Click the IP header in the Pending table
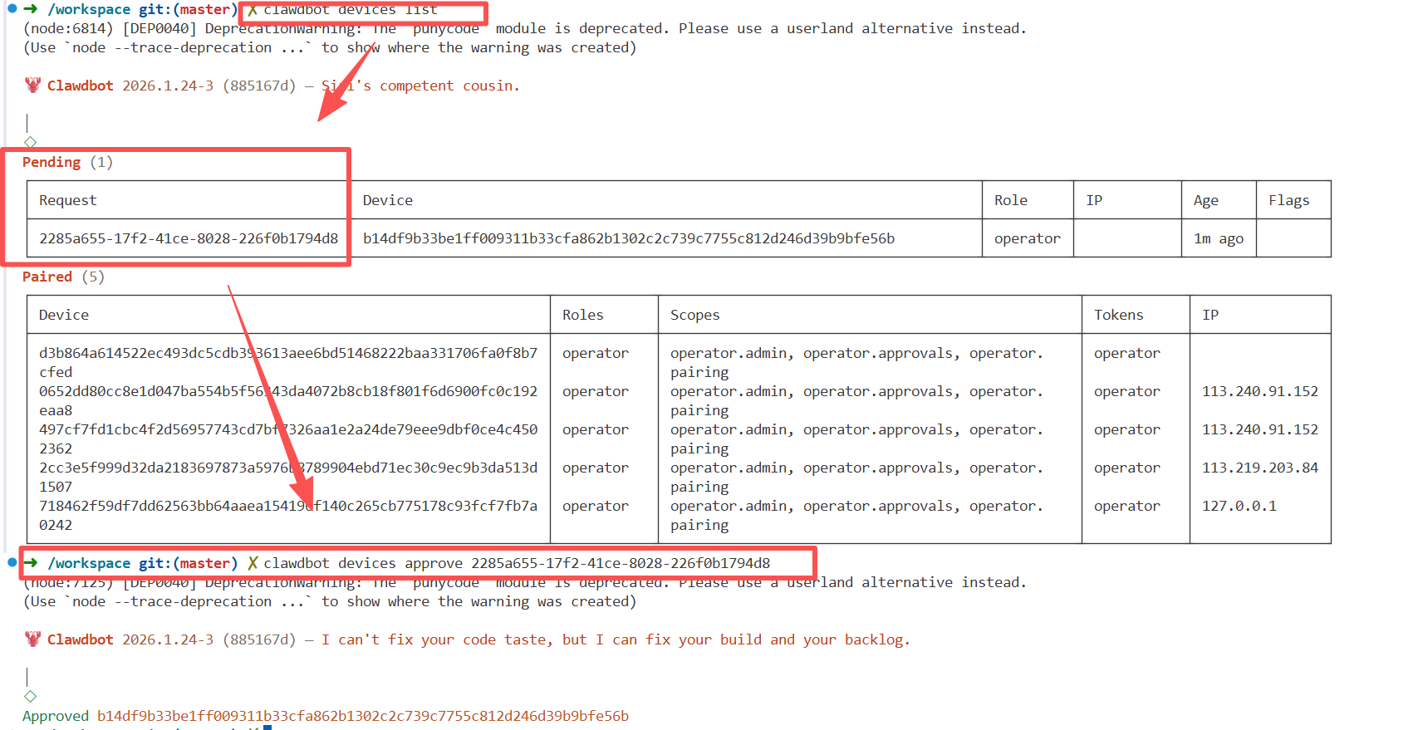Image resolution: width=1423 pixels, height=730 pixels. pyautogui.click(x=1094, y=200)
